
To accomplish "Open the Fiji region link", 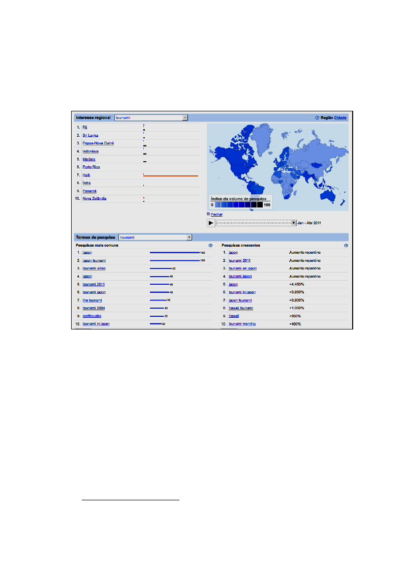I will 85,128.
